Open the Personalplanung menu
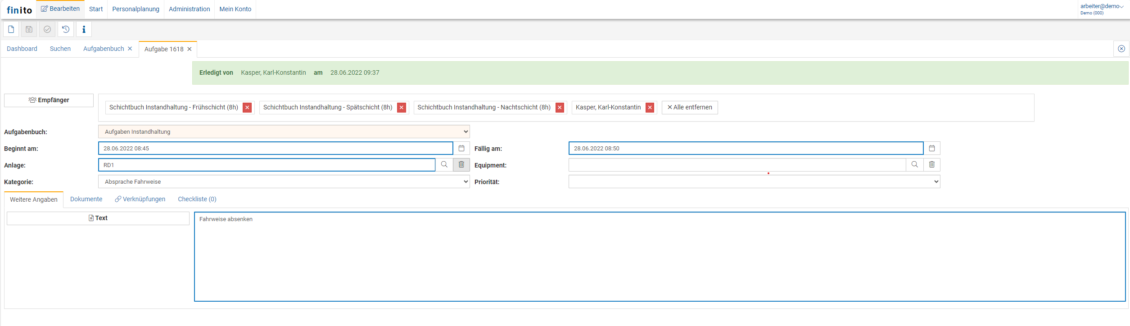This screenshot has width=1130, height=326. point(136,9)
